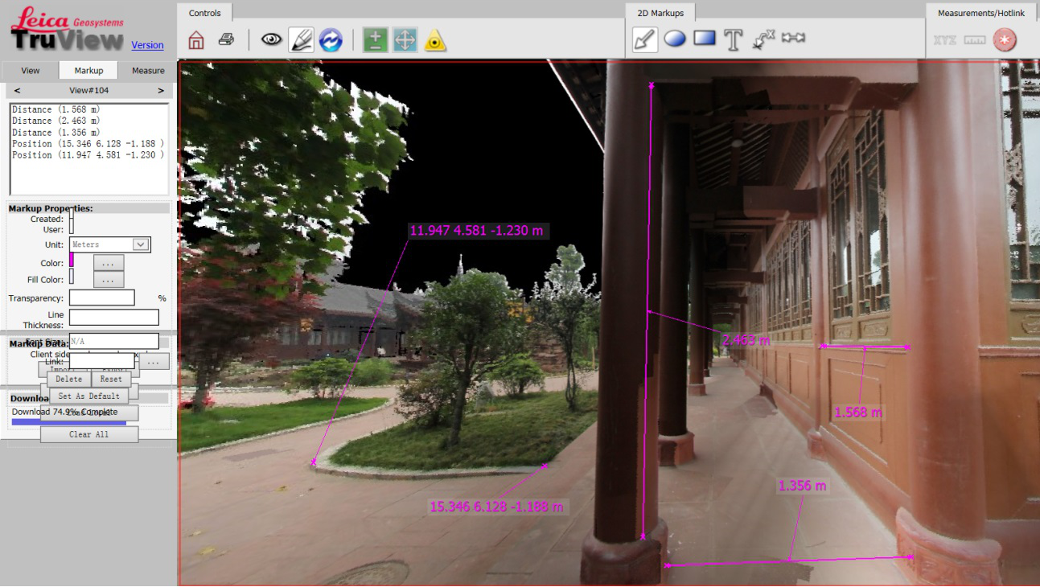Click the Reset button
This screenshot has width=1040, height=587.
click(x=111, y=380)
